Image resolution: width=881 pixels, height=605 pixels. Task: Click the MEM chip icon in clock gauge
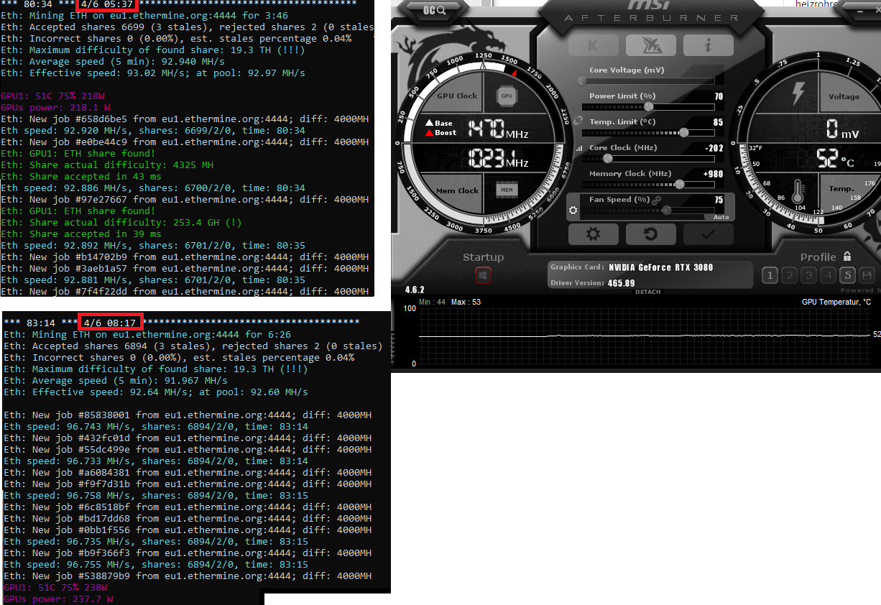pos(507,190)
